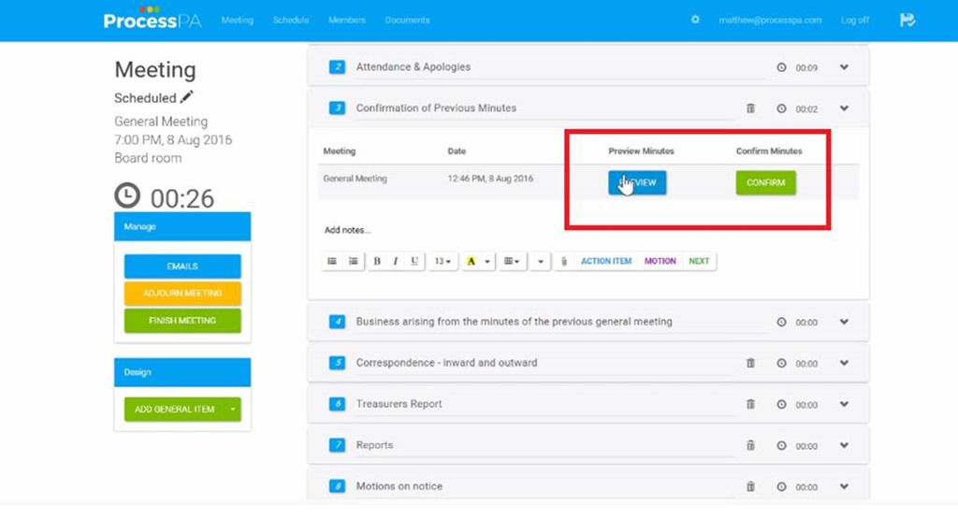Screen dimensions: 958x520
Task: Open the Add General Item dropdown arrow
Action: [233, 409]
